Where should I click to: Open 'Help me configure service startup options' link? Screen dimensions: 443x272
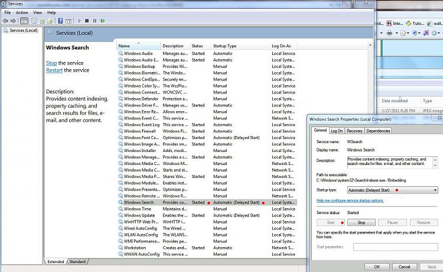350,200
